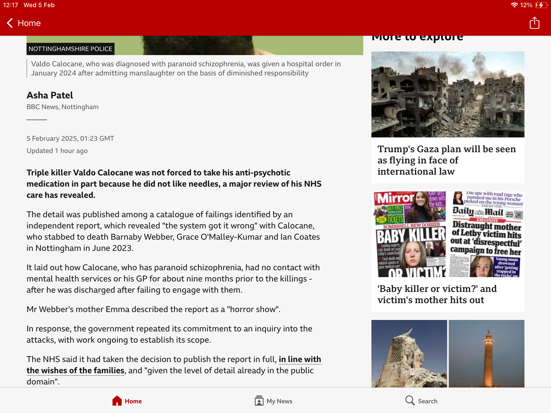The height and width of the screenshot is (413, 551).
Task: Go back via Home label in header
Action: [x=29, y=23]
